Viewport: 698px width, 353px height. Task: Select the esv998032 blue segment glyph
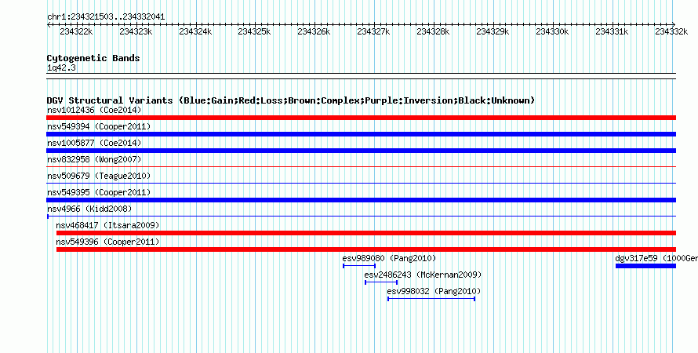coord(431,299)
